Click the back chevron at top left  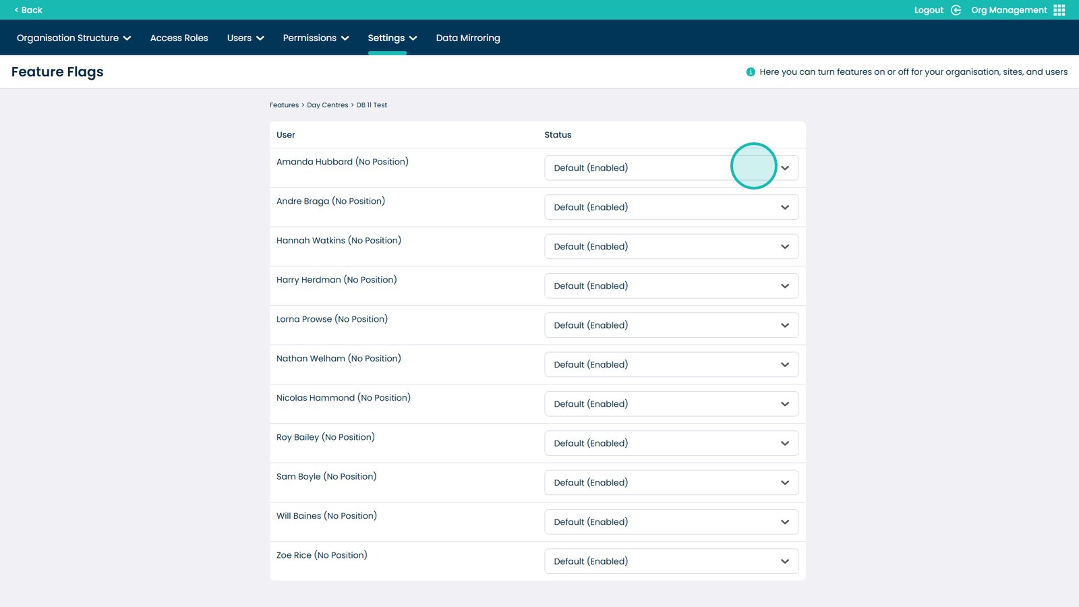point(17,10)
